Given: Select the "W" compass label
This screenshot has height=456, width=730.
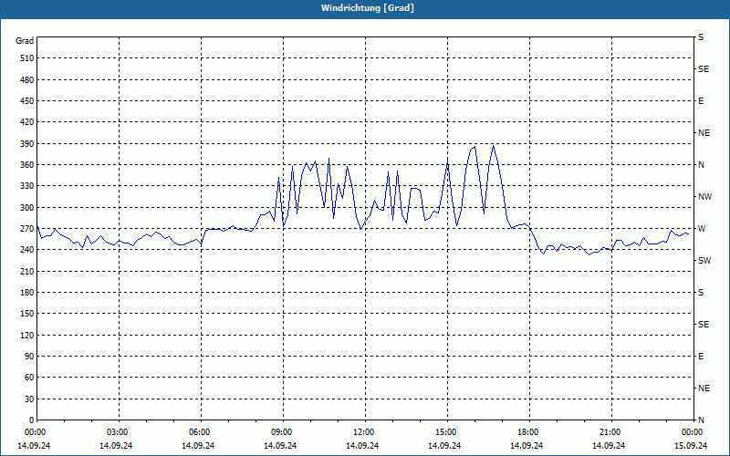Looking at the screenshot, I should pyautogui.click(x=702, y=229).
